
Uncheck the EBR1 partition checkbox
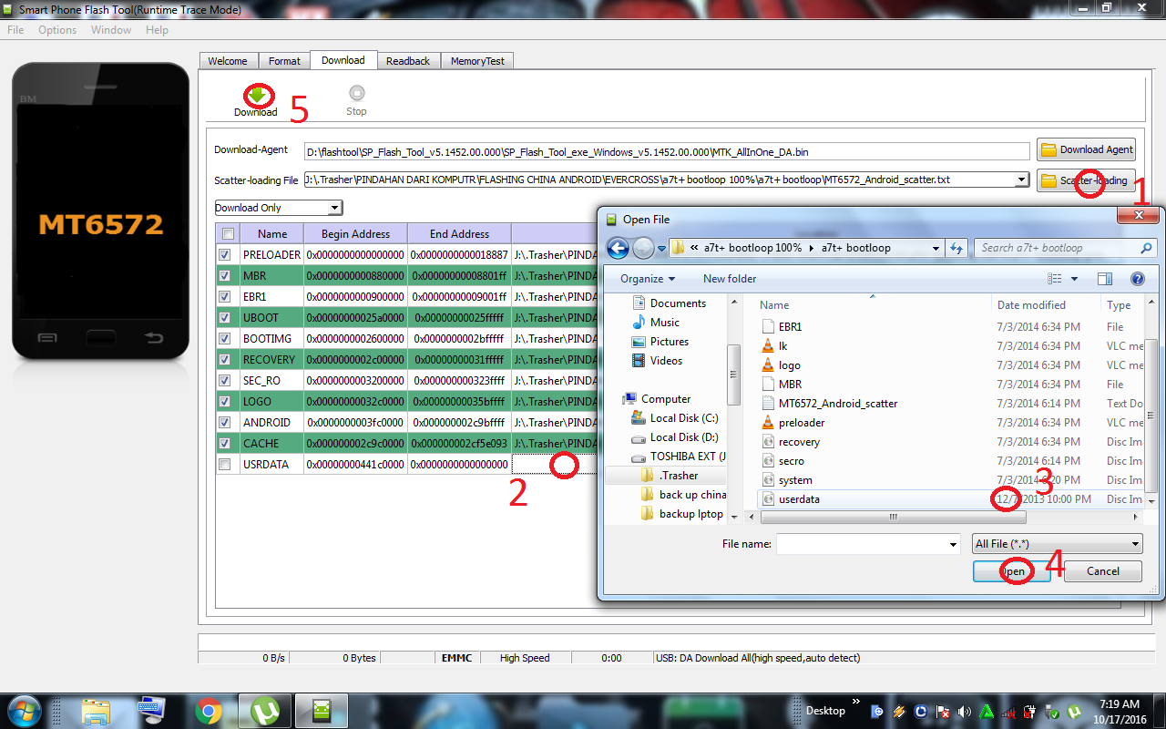coord(225,296)
